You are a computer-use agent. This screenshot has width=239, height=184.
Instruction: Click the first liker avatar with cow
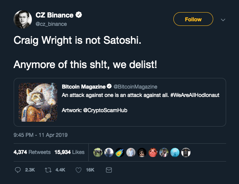click(98, 152)
